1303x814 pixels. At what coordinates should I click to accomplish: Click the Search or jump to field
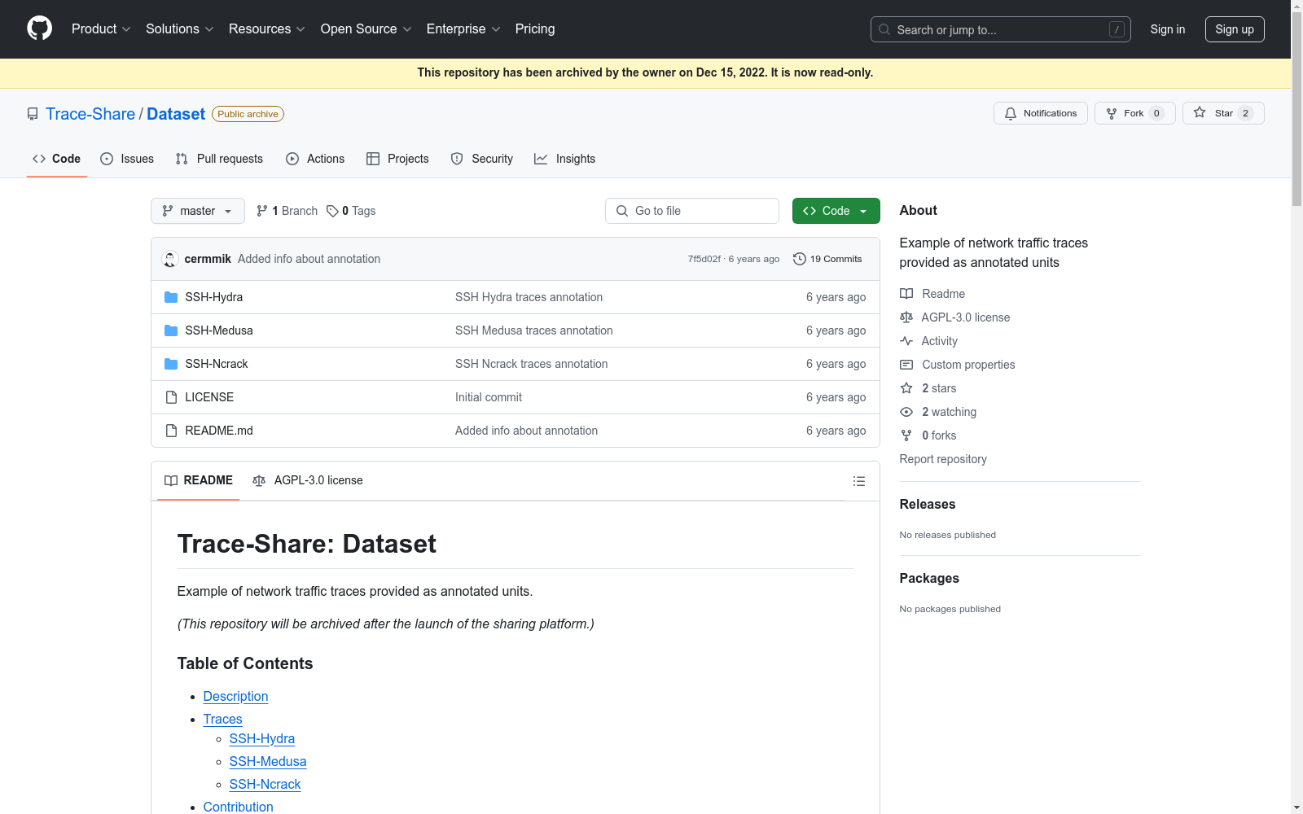[1001, 29]
